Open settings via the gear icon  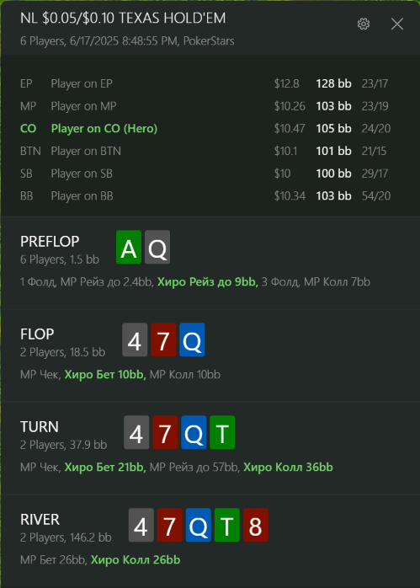pyautogui.click(x=363, y=24)
